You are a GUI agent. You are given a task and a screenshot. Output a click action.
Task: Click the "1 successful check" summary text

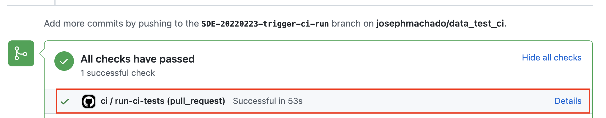(x=118, y=73)
